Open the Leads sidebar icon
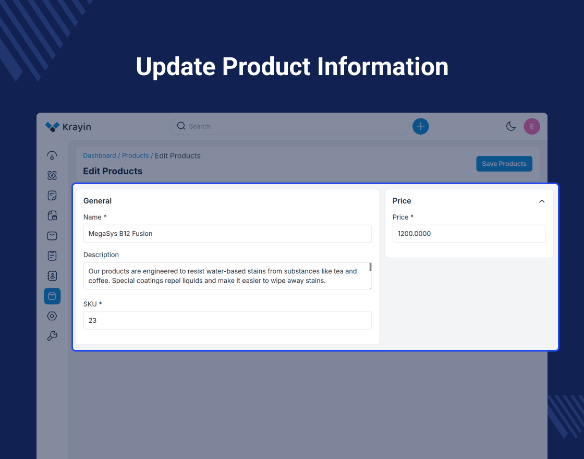The width and height of the screenshot is (584, 459). [52, 175]
